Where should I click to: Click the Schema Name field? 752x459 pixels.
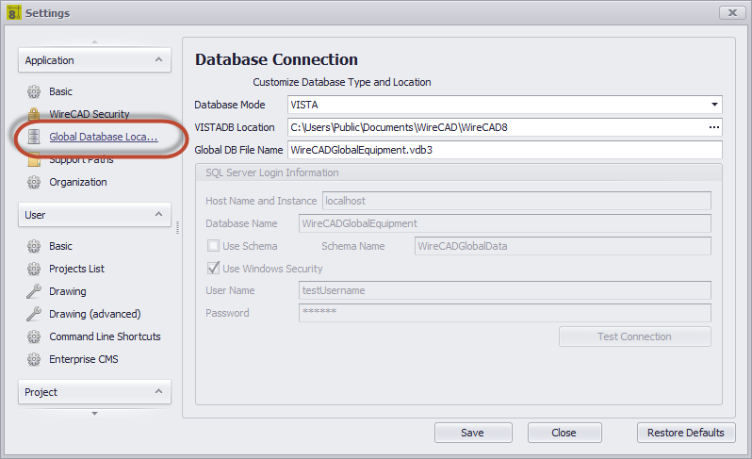pyautogui.click(x=563, y=246)
